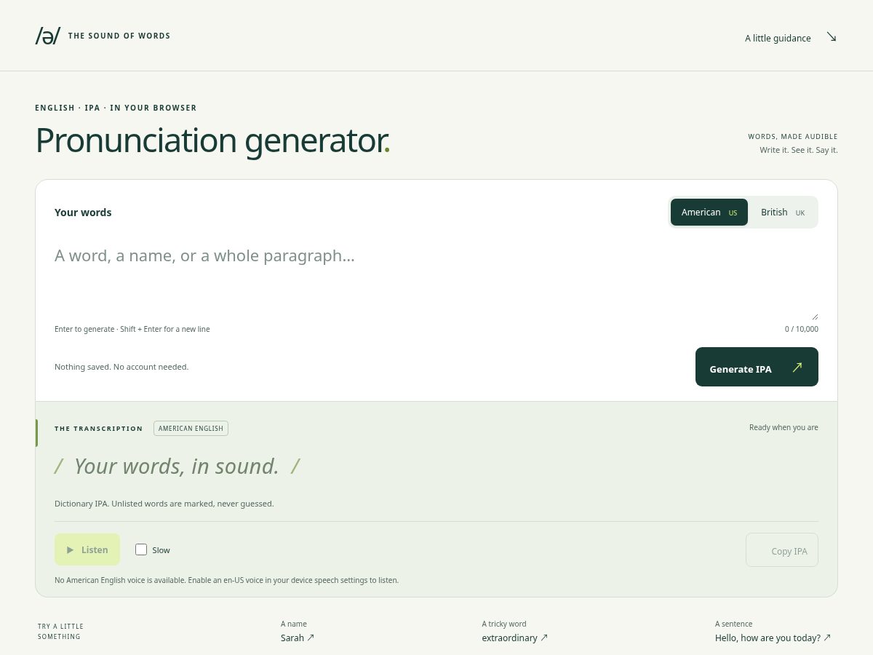The height and width of the screenshot is (655, 873).
Task: Click the Nothing saved. No account needed. note
Action: click(121, 367)
